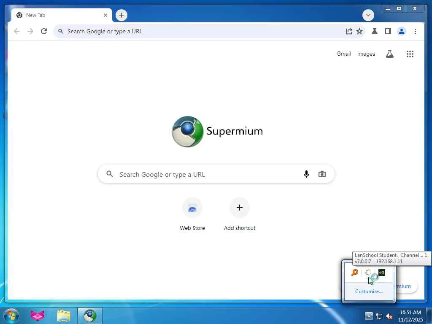Open the three-dot browser menu
Viewport: 432px width, 324px height.
tap(415, 31)
